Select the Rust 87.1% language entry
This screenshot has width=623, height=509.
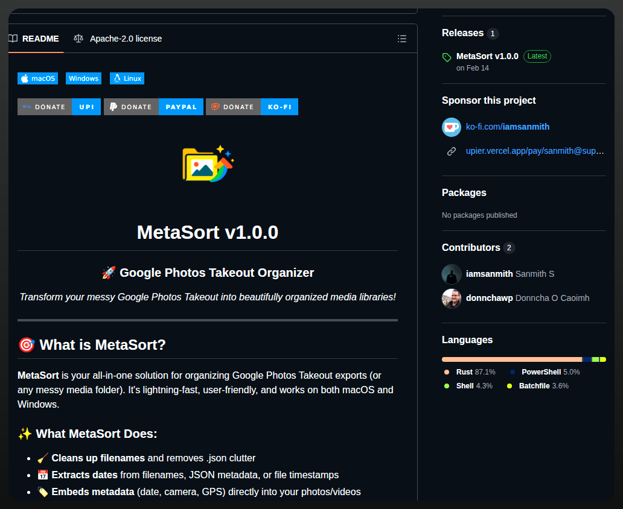(470, 372)
